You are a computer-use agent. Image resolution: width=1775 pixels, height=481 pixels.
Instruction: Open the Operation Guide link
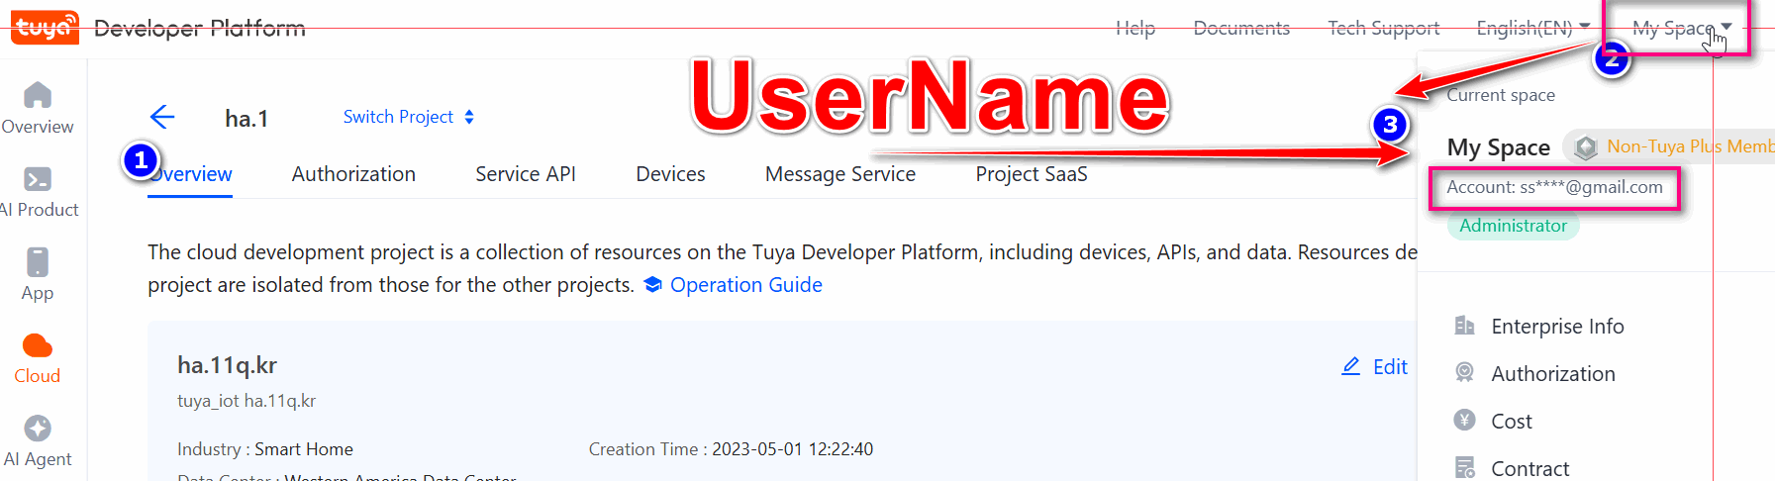(746, 285)
